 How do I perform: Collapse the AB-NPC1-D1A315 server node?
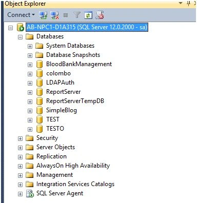point(11,28)
